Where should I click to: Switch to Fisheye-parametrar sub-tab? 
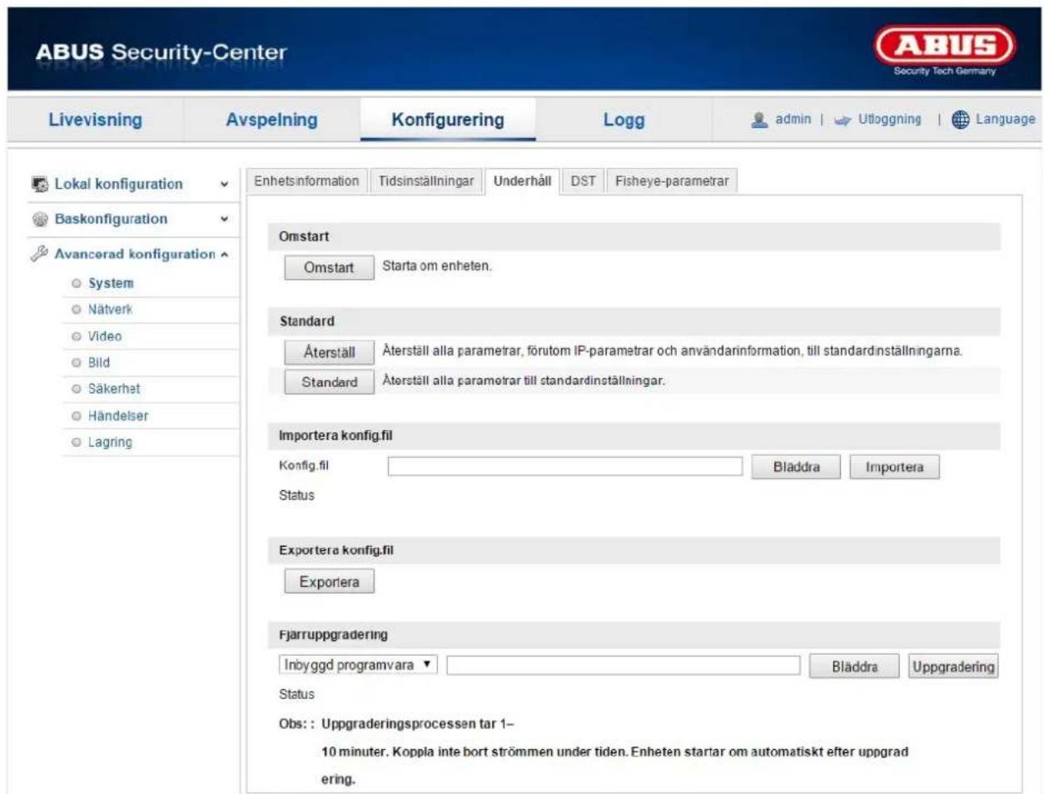[x=672, y=181]
